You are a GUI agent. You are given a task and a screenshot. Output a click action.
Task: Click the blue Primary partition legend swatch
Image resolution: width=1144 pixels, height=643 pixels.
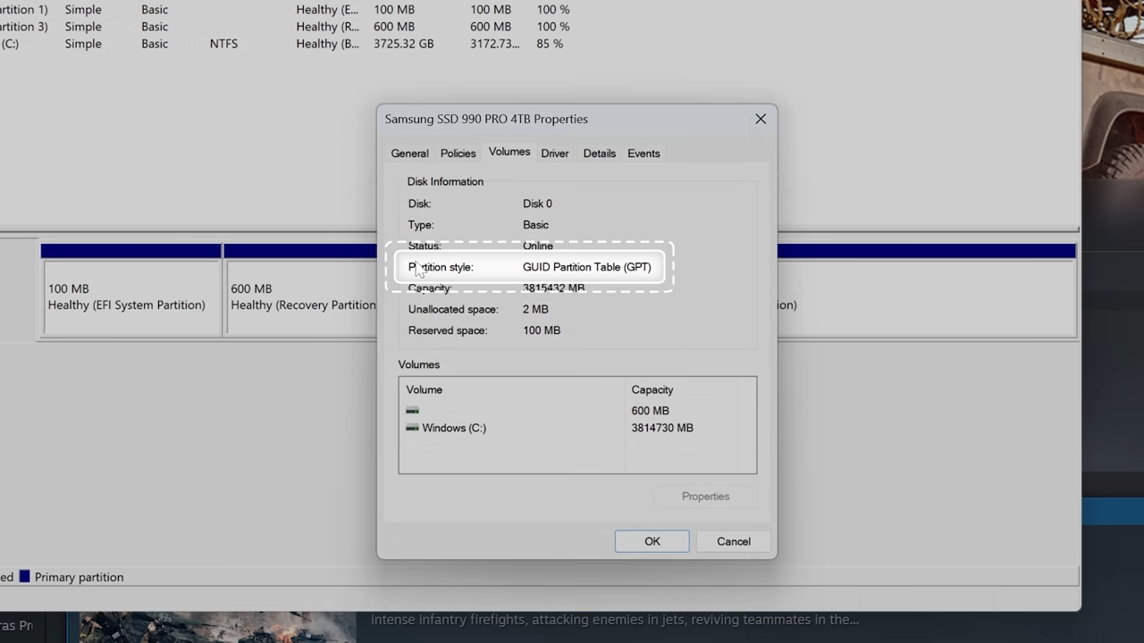(x=25, y=577)
